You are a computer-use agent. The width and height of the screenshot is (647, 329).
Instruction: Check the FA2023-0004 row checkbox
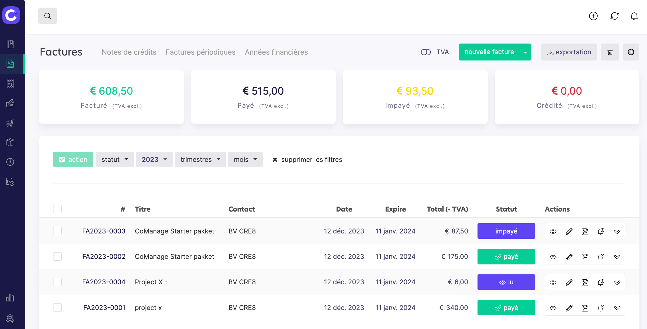(58, 282)
